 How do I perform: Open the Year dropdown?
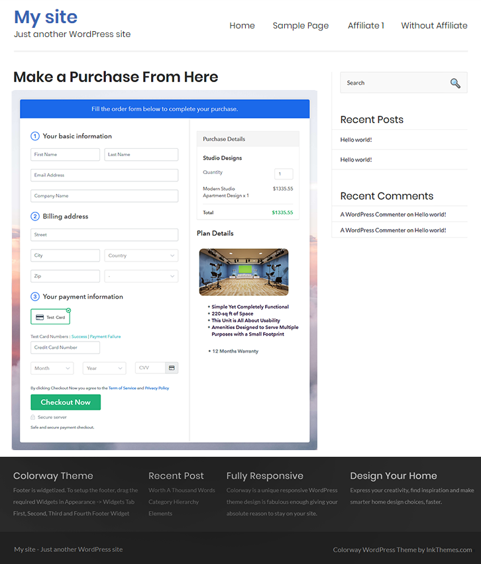105,368
